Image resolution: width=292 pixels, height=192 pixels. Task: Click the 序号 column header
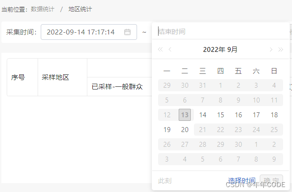tap(18, 77)
